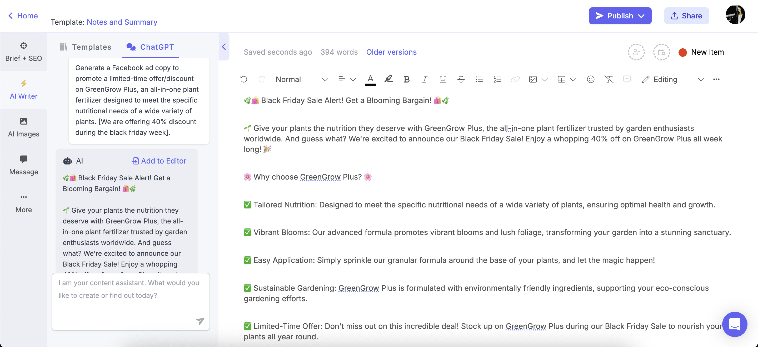Image resolution: width=758 pixels, height=347 pixels.
Task: Choose the text color A icon
Action: 371,79
